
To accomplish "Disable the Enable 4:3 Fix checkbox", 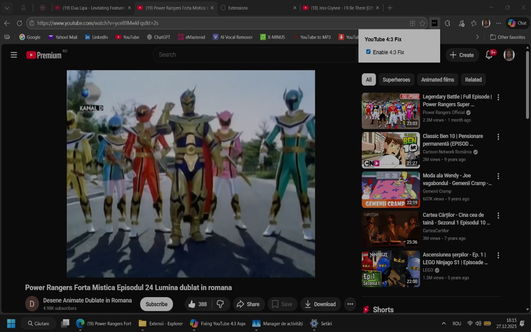I will 368,52.
